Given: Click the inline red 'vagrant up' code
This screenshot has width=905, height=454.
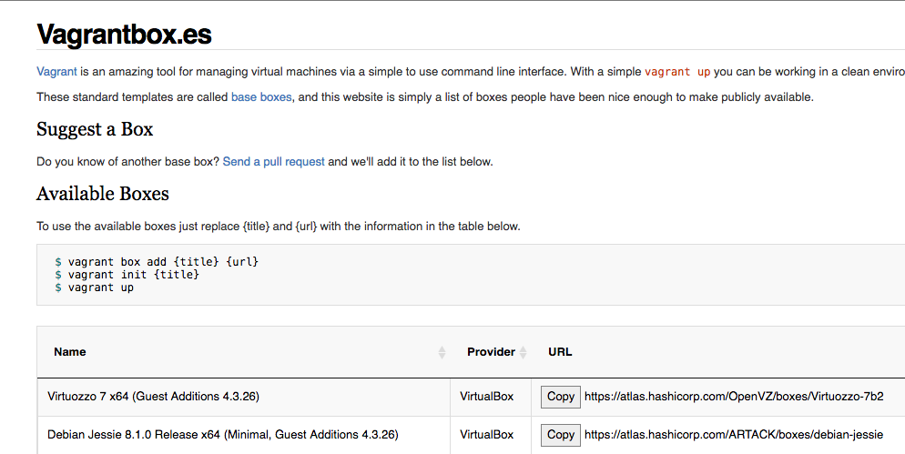Looking at the screenshot, I should [677, 72].
